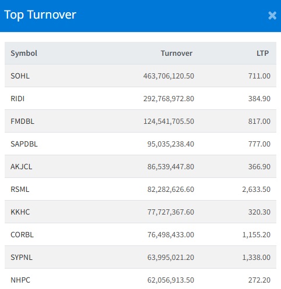Screen dimensions: 281x289
Task: Select the FMDBL symbol
Action: [x=22, y=122]
